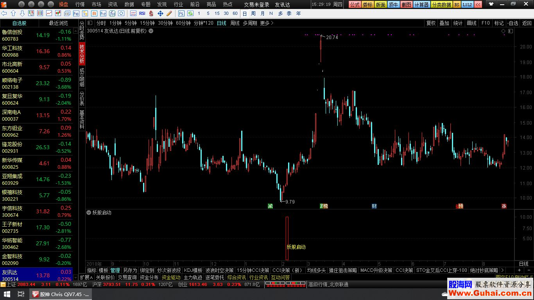The image size is (534, 300).
Task: Select the blue crosshair move icon
Action: (160, 13)
